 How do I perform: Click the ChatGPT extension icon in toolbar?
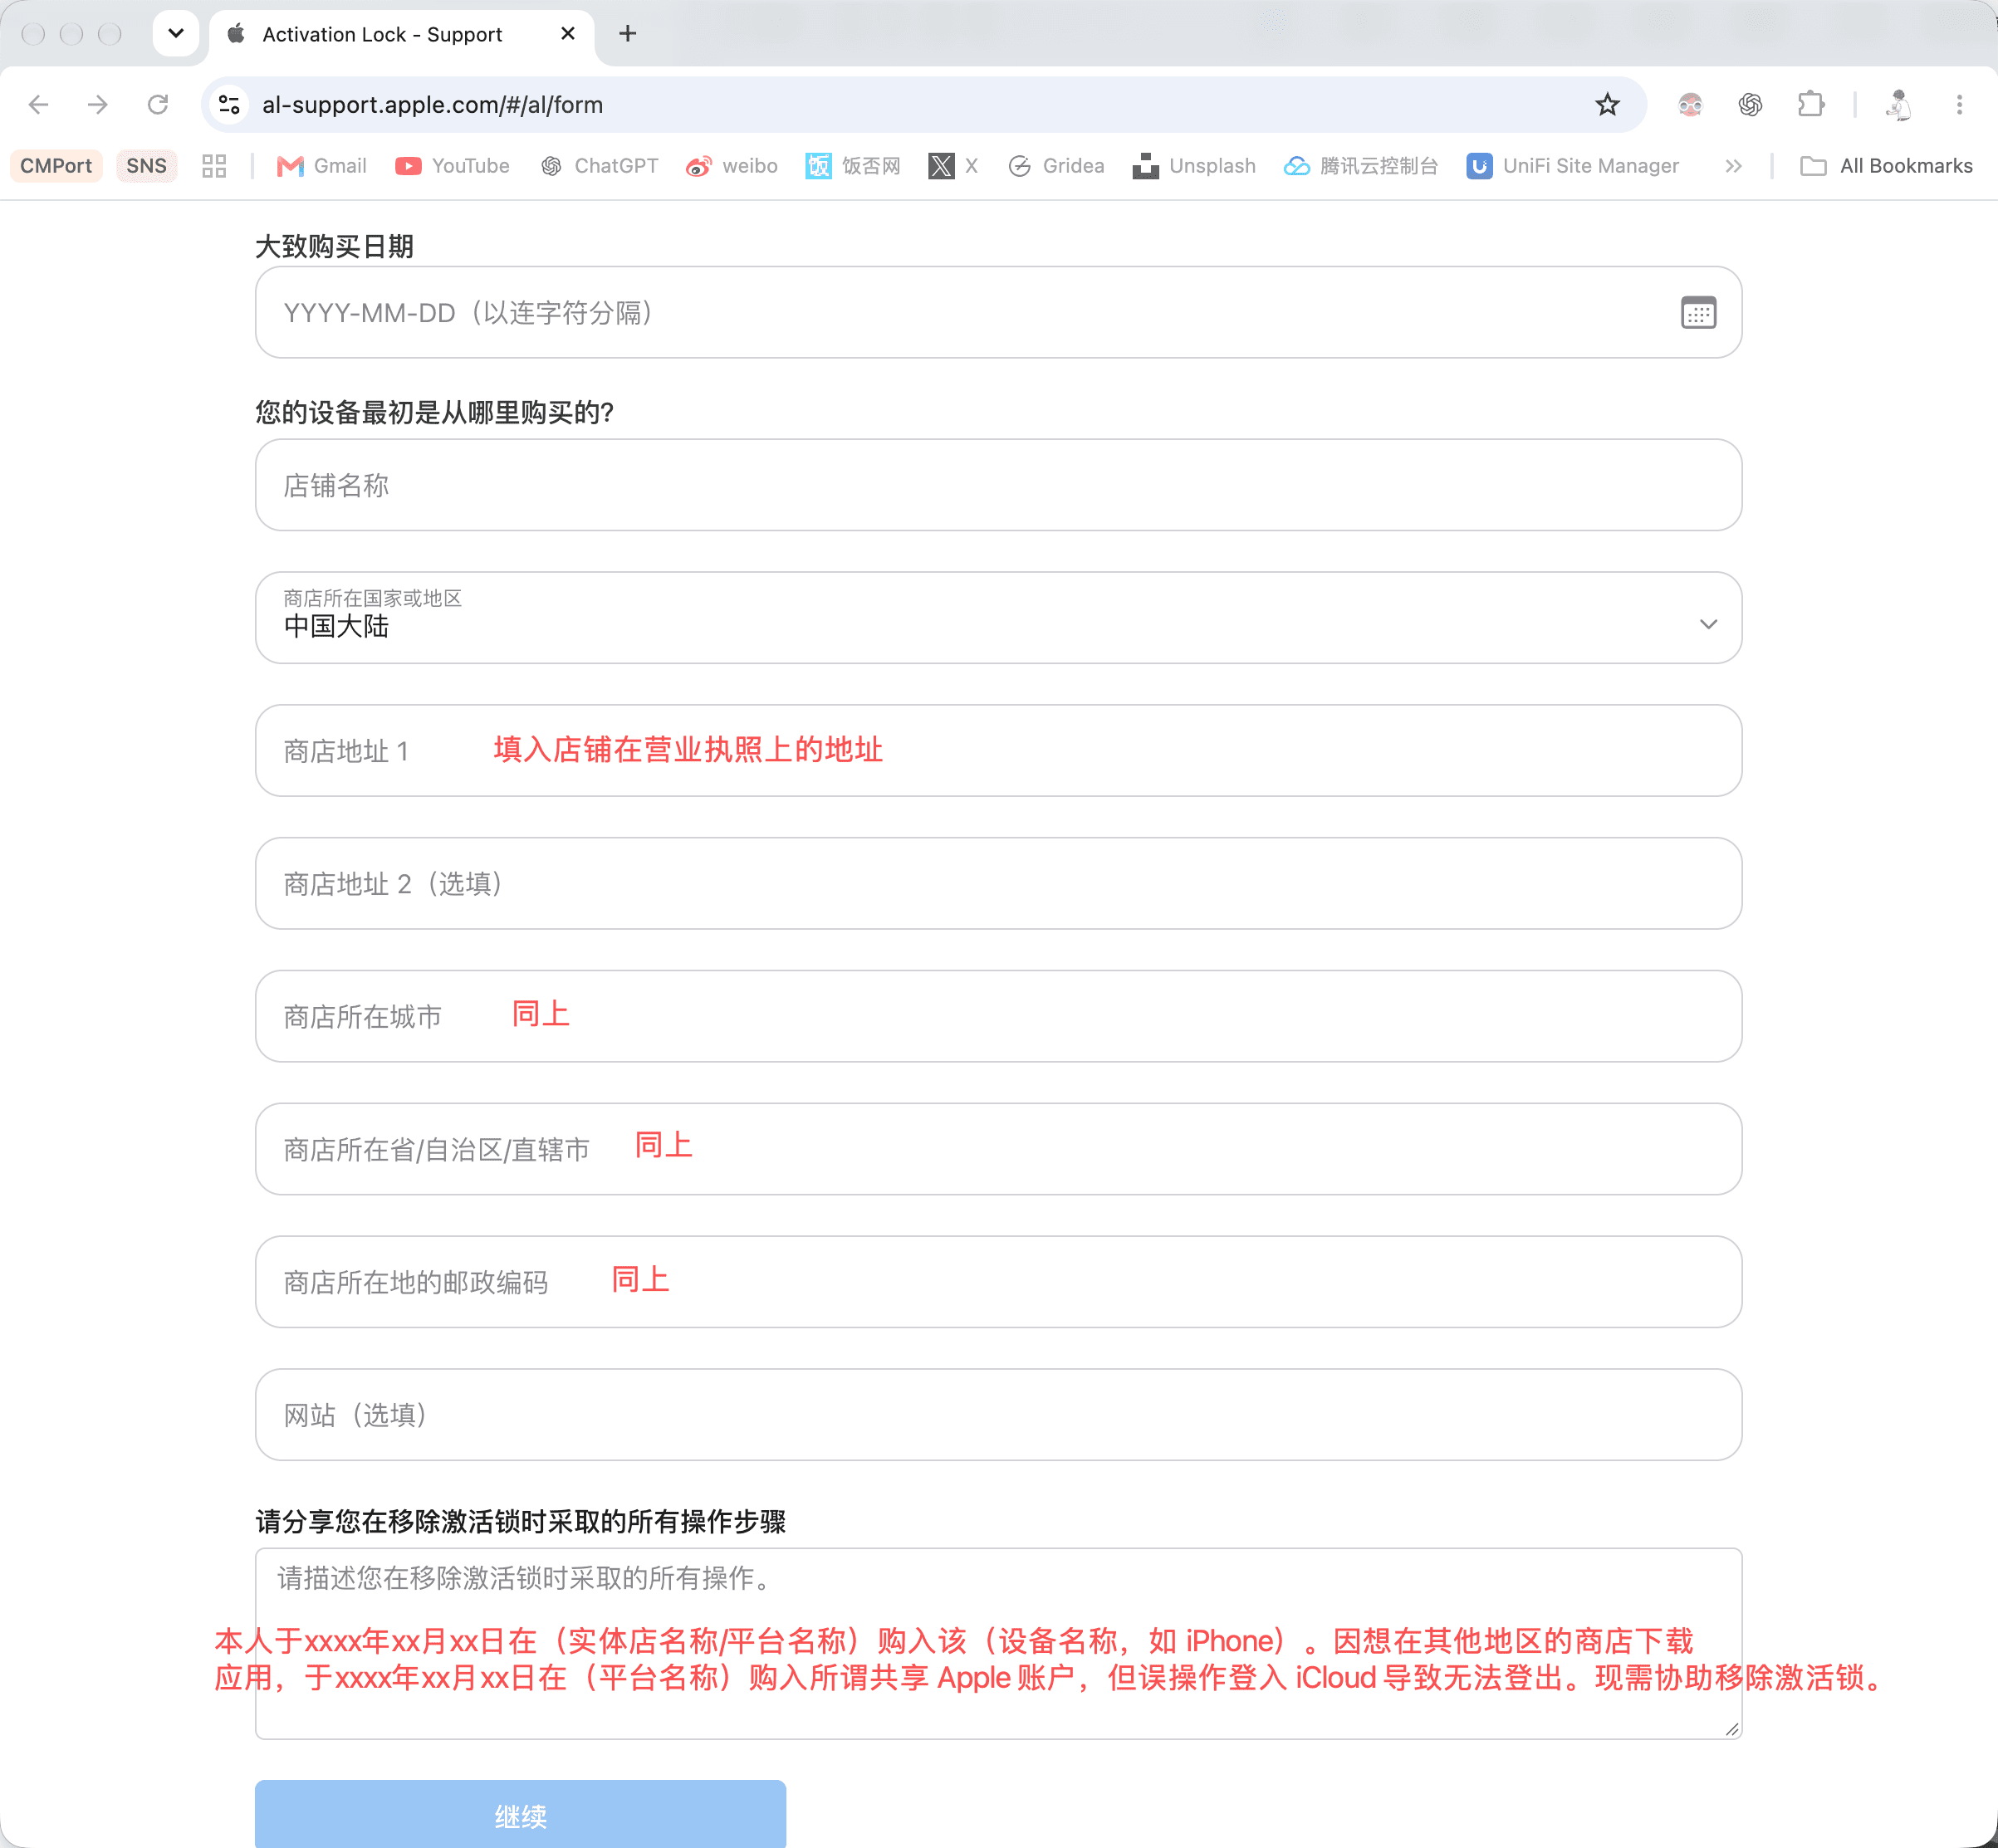pos(1750,105)
